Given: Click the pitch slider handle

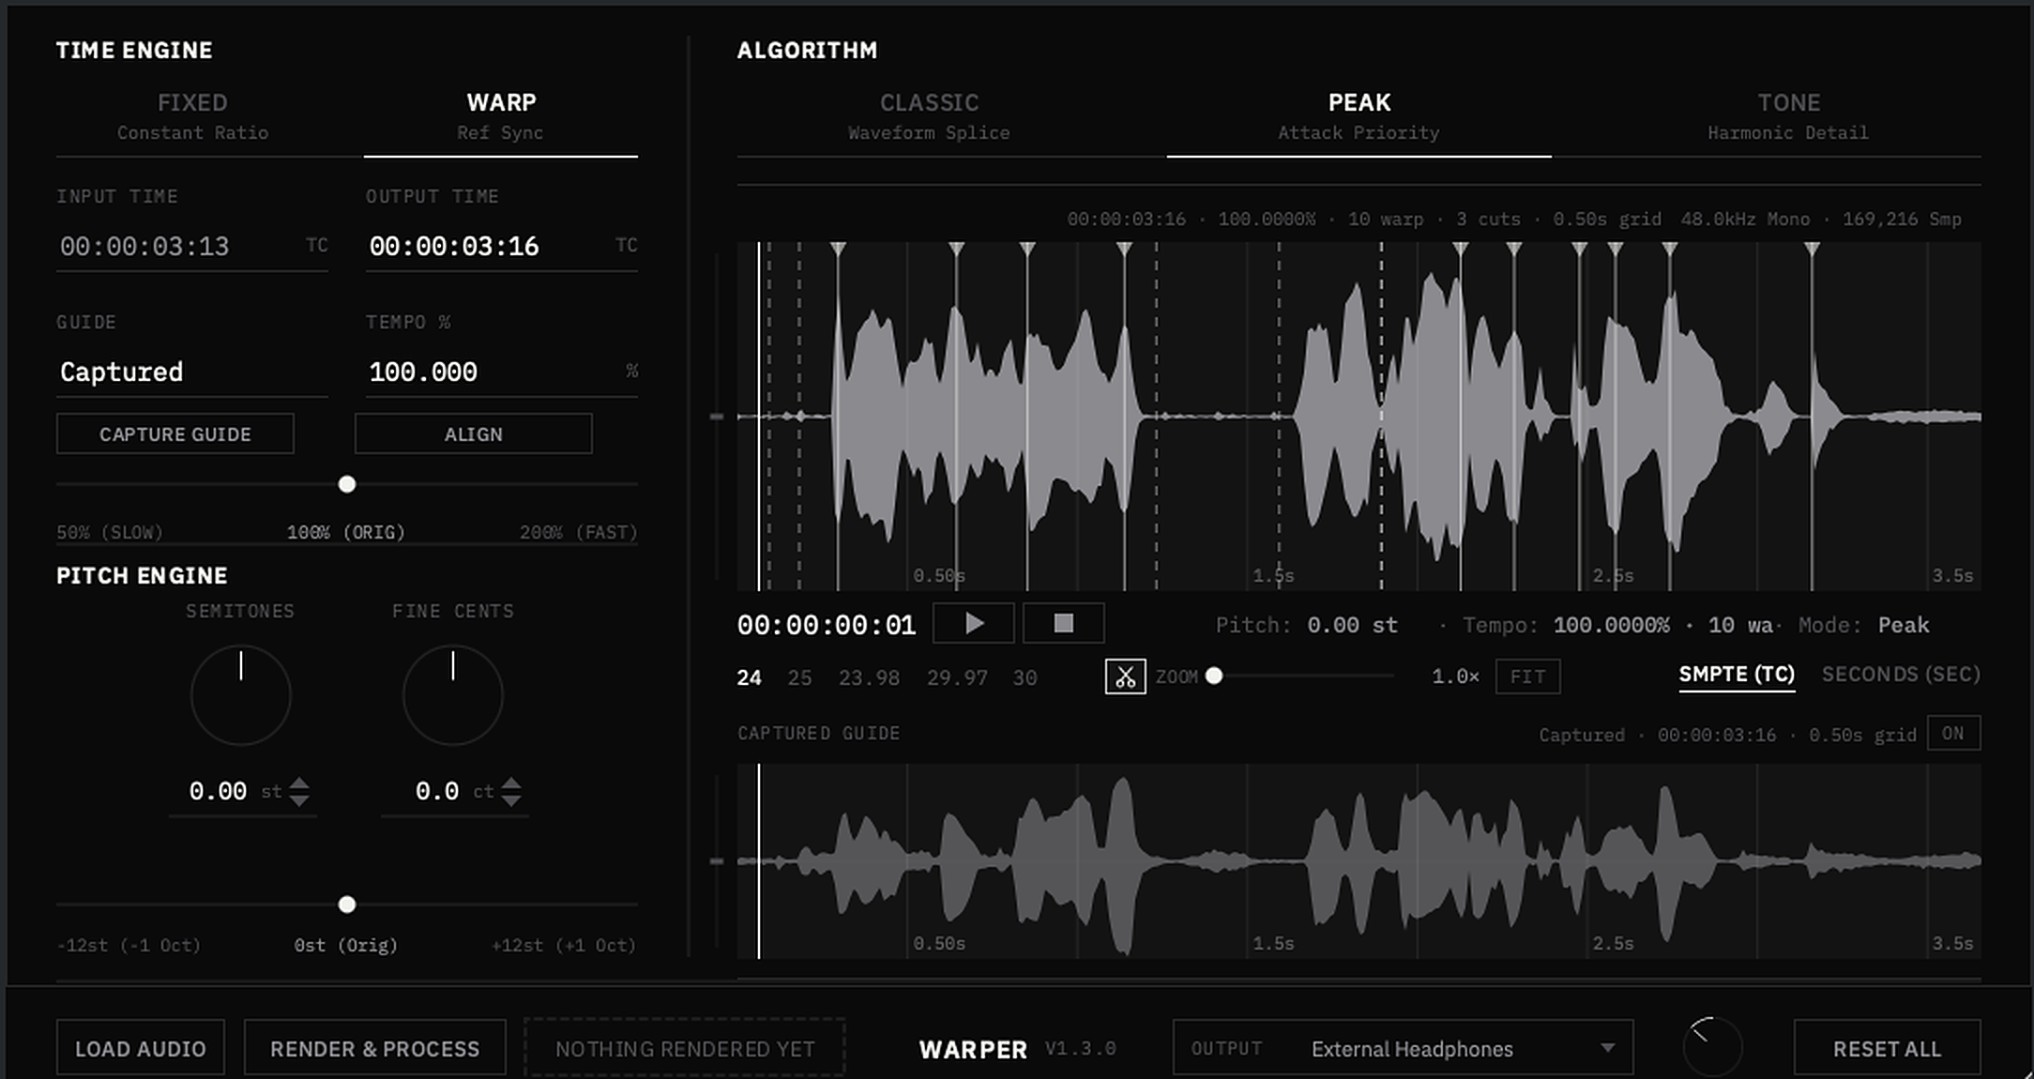Looking at the screenshot, I should (x=347, y=904).
